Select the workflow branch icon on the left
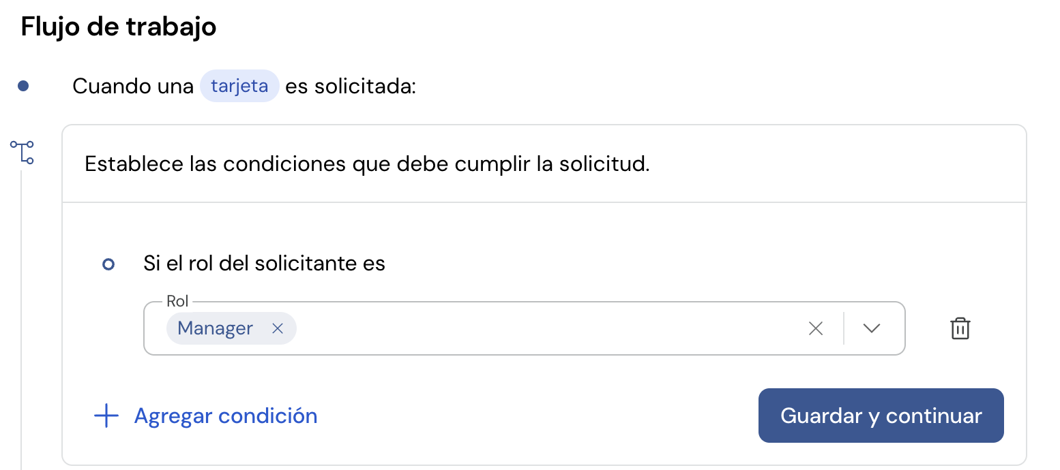 22,152
